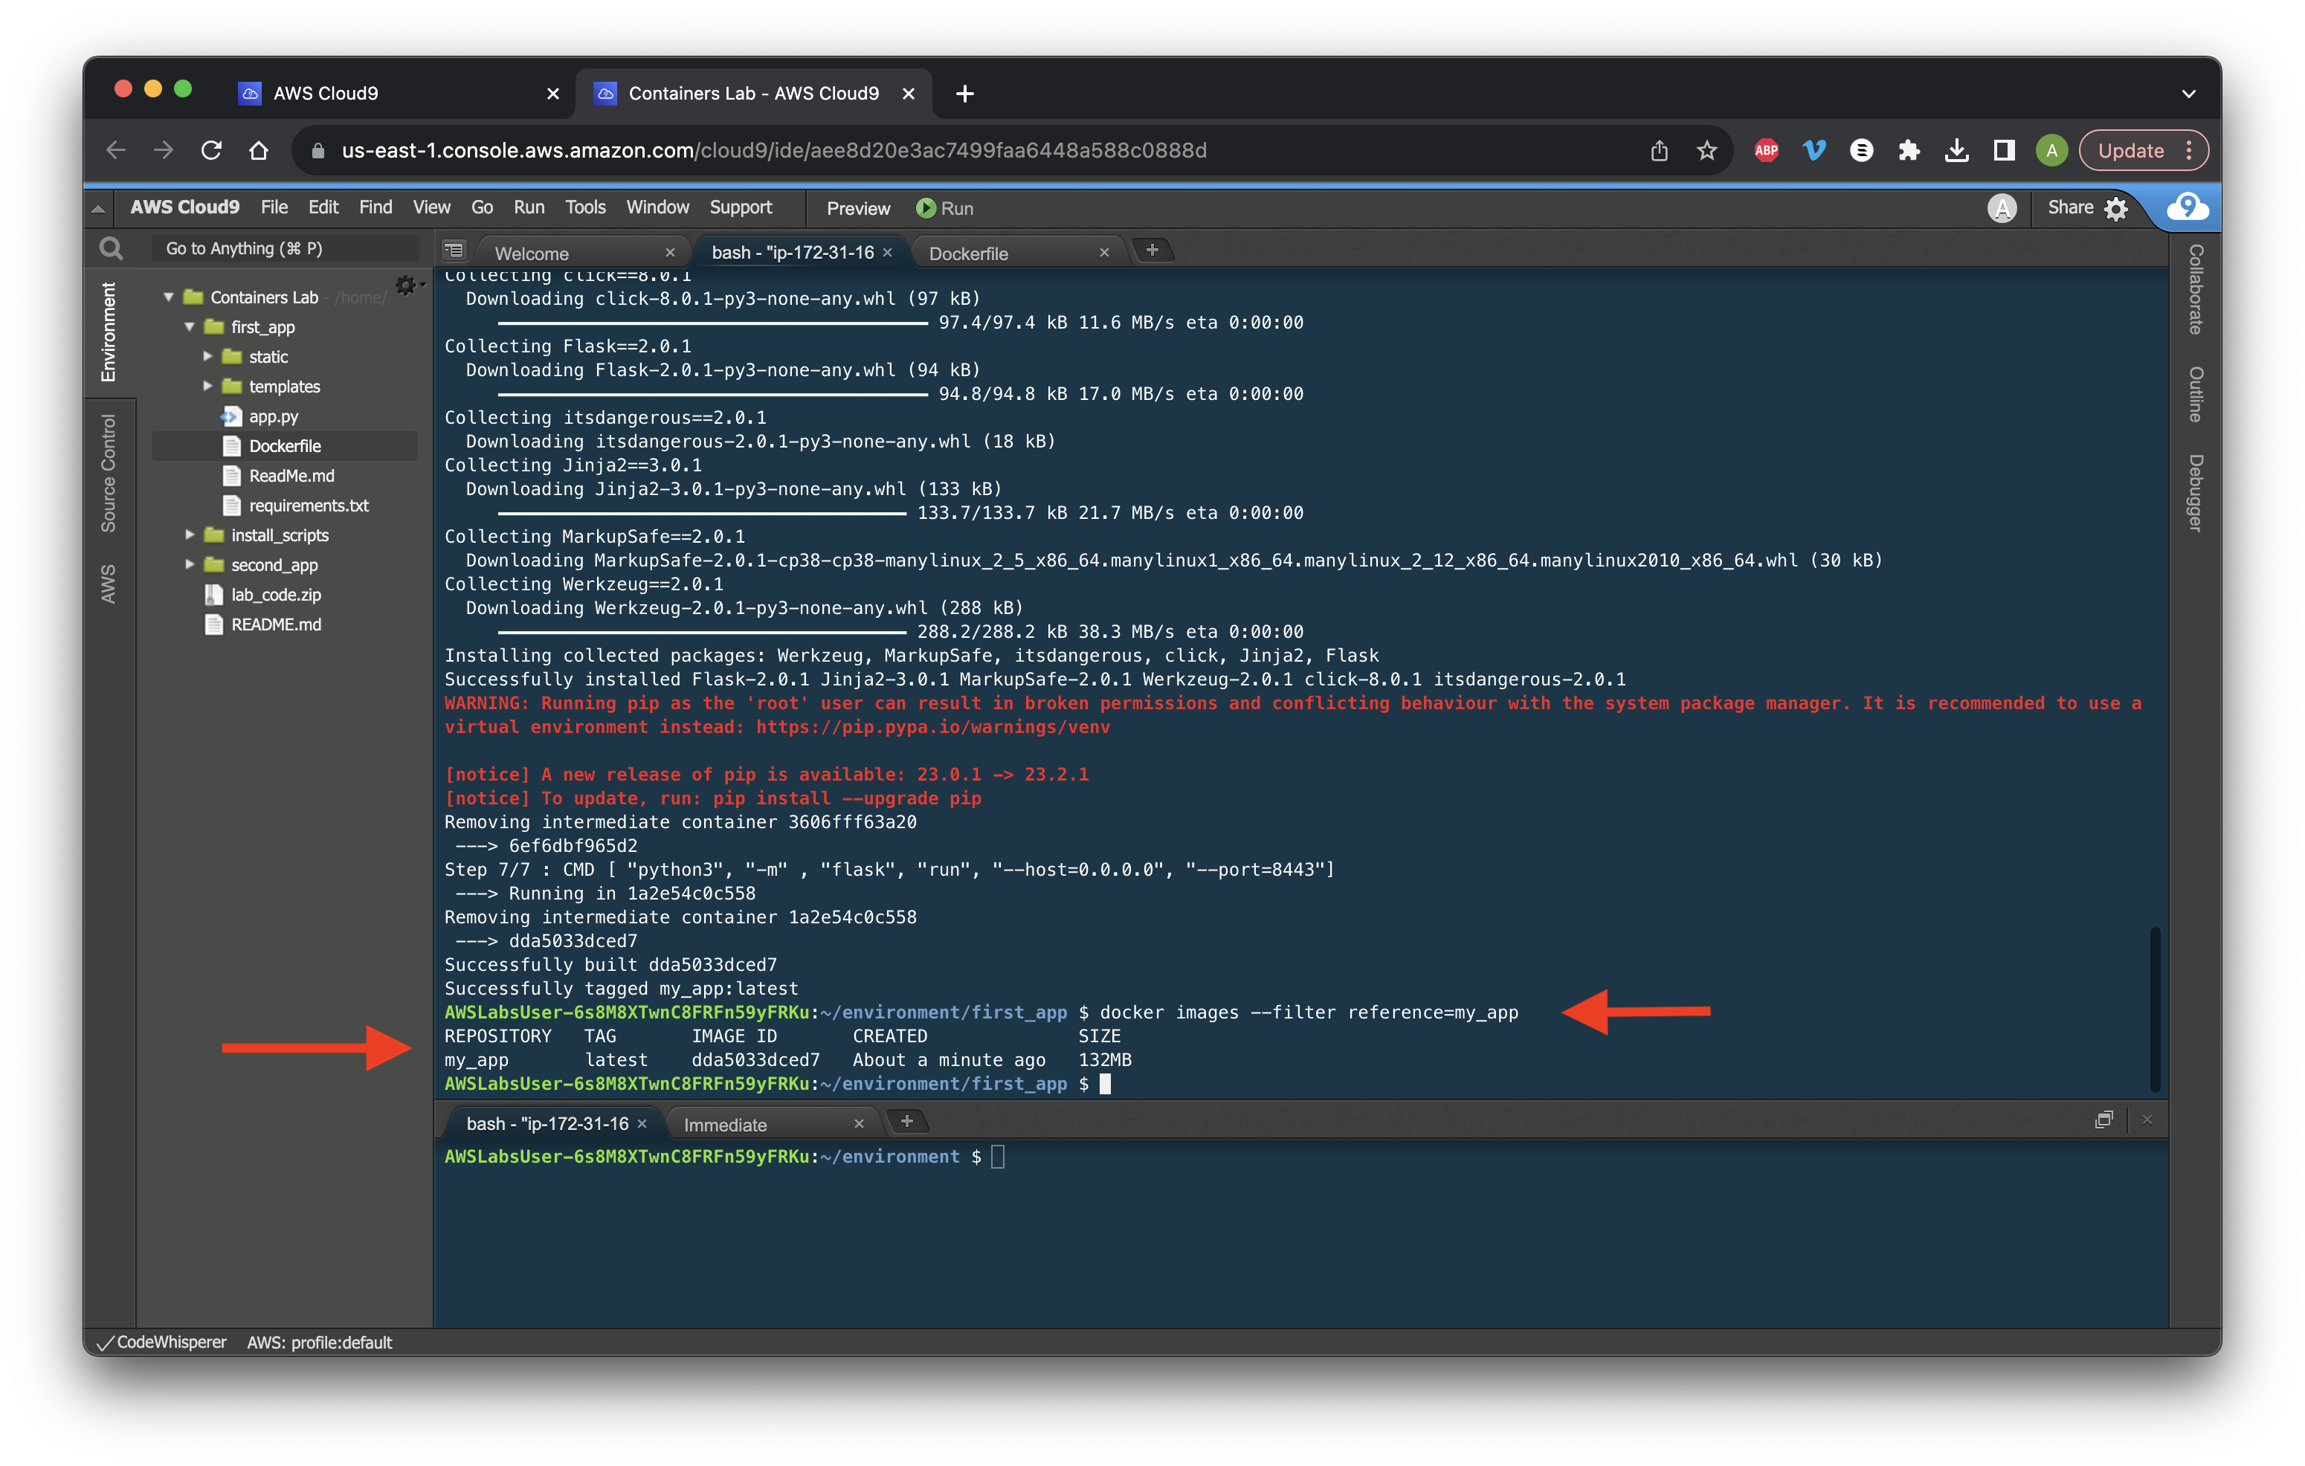2305x1466 pixels.
Task: Expand the install_scripts folder
Action: pos(190,535)
